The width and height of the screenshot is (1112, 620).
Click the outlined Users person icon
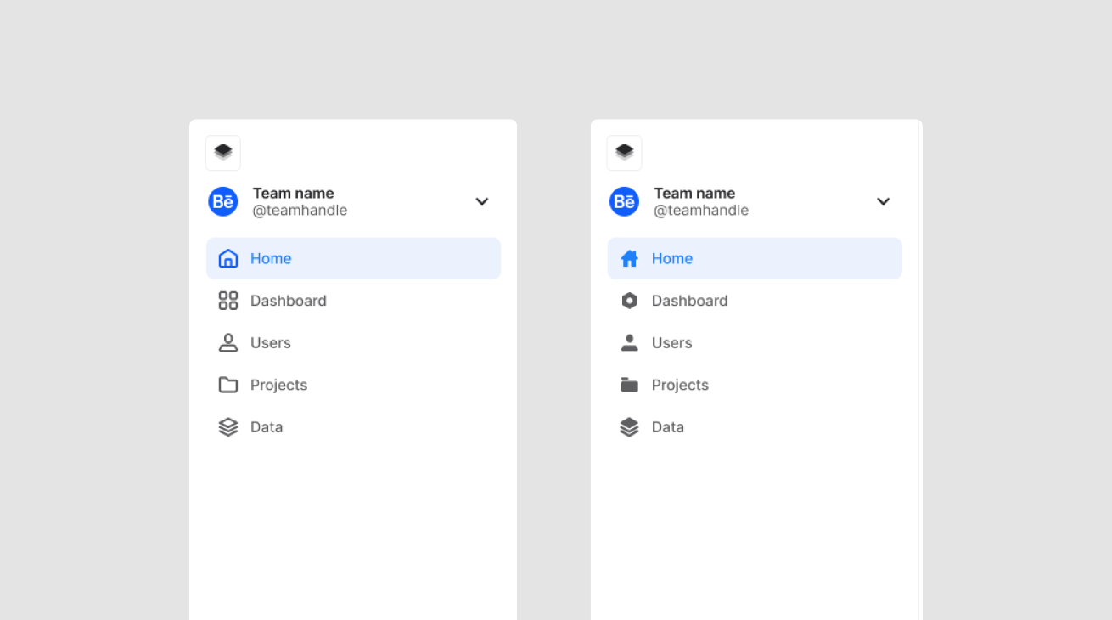click(228, 343)
